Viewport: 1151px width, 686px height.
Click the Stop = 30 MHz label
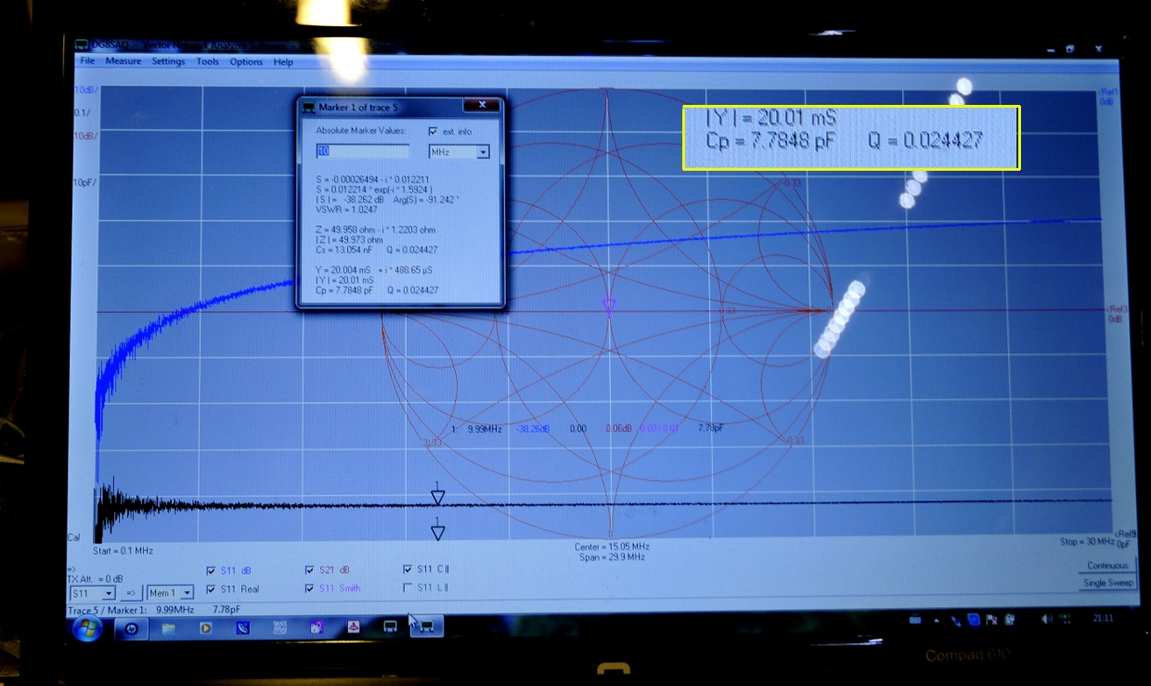[x=1086, y=541]
